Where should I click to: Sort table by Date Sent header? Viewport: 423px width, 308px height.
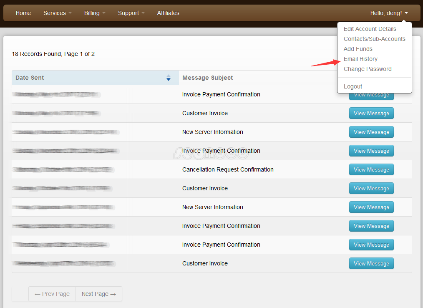(x=30, y=78)
